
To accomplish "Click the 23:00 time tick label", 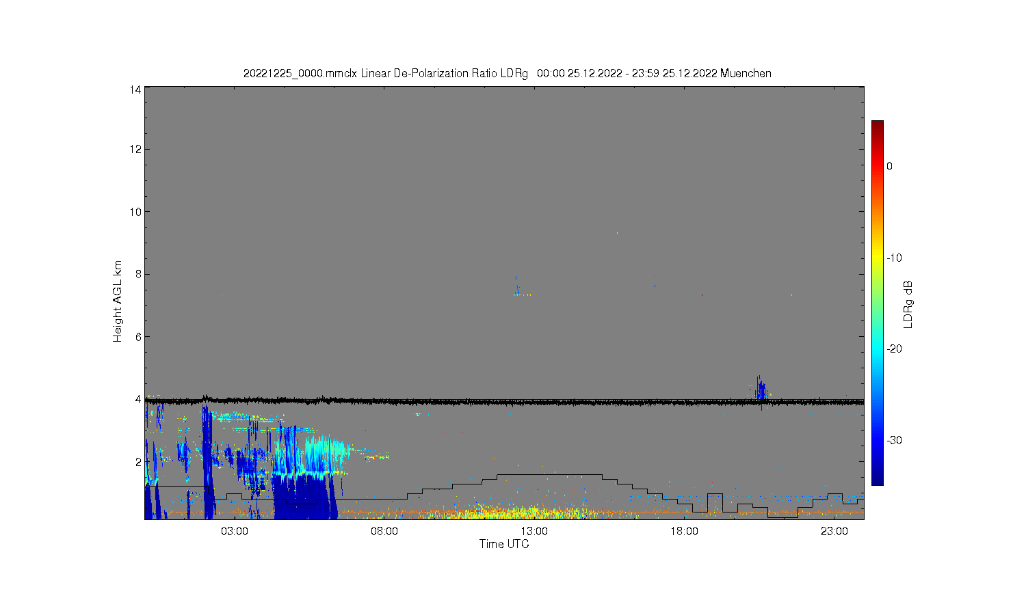I will tap(834, 532).
